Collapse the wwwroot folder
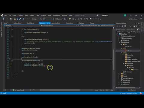The height and width of the screenshot is (108, 144). [x=119, y=42]
